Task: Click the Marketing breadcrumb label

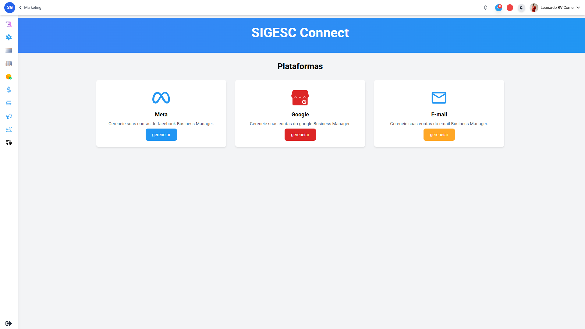Action: click(33, 8)
